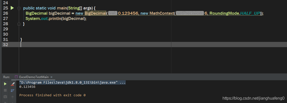Jump up the stack trace arrow
Screen dimensions: 287x103
click(13, 97)
